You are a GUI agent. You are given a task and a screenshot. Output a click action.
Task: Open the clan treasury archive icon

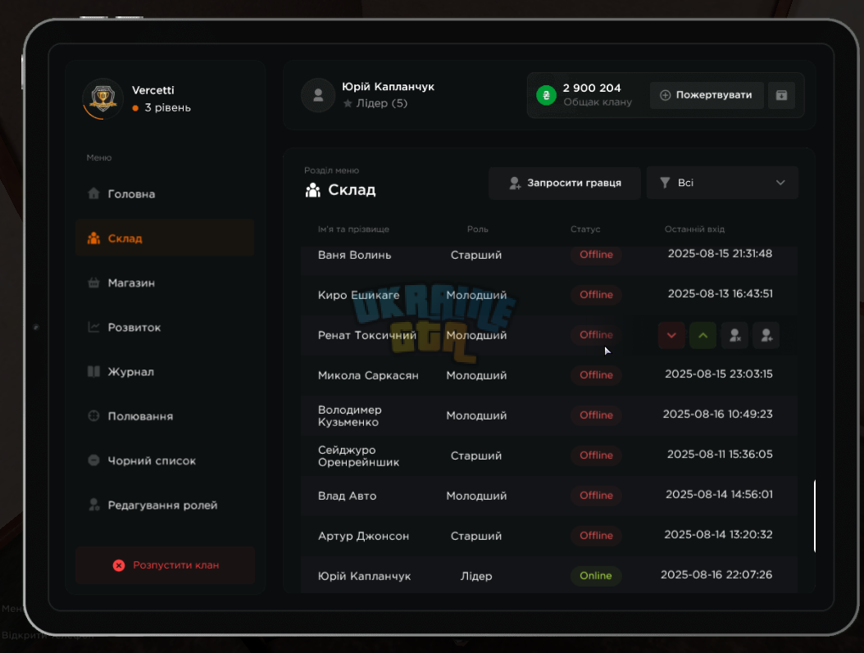(781, 95)
